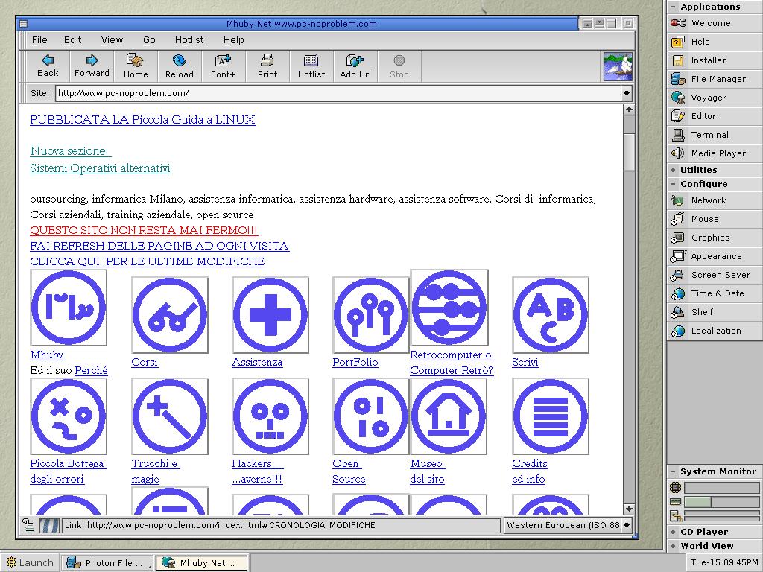Click the Reload page icon
The width and height of the screenshot is (763, 572).
(179, 60)
